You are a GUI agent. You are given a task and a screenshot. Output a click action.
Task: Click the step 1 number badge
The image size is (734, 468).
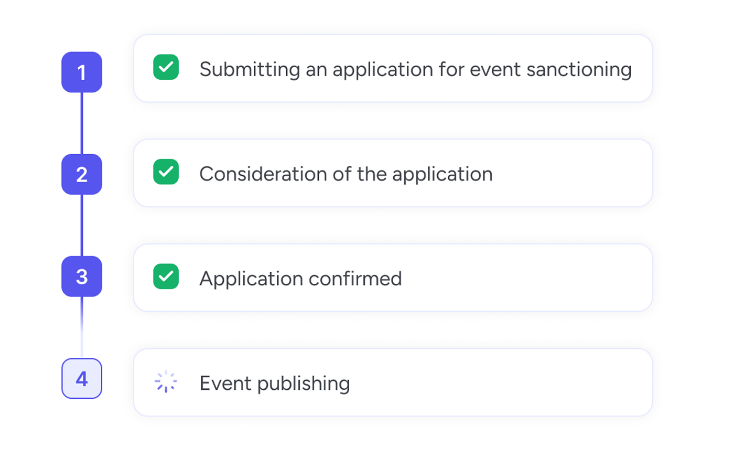pos(82,72)
